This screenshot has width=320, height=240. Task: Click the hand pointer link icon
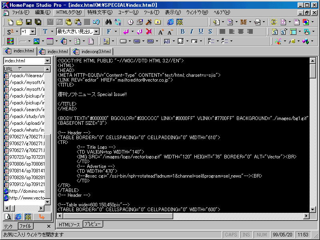coord(306,32)
